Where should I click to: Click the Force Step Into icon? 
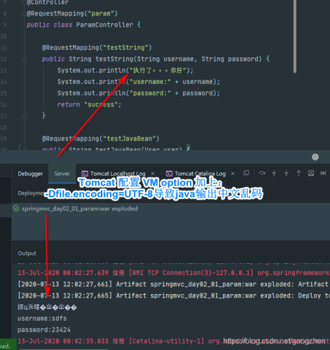pyautogui.click(x=287, y=173)
